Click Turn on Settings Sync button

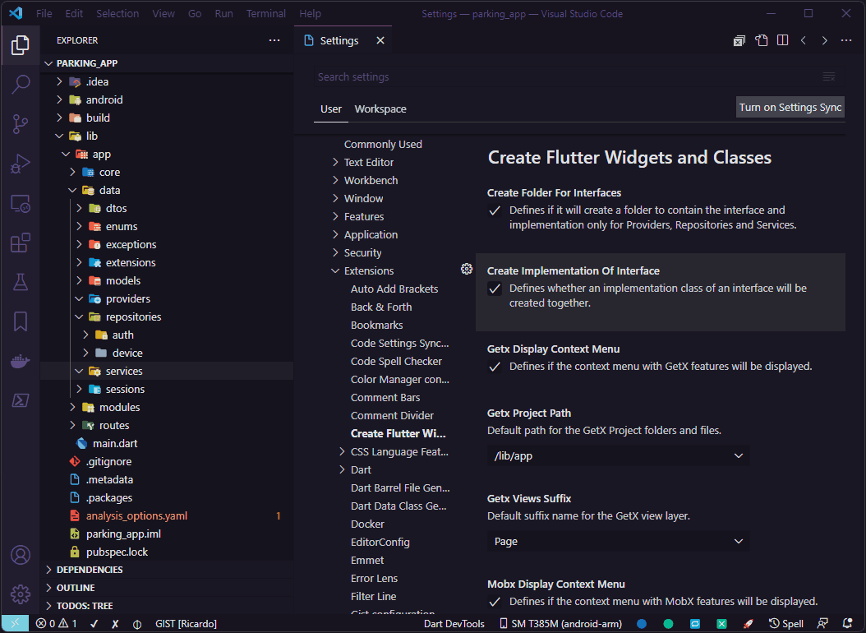790,107
